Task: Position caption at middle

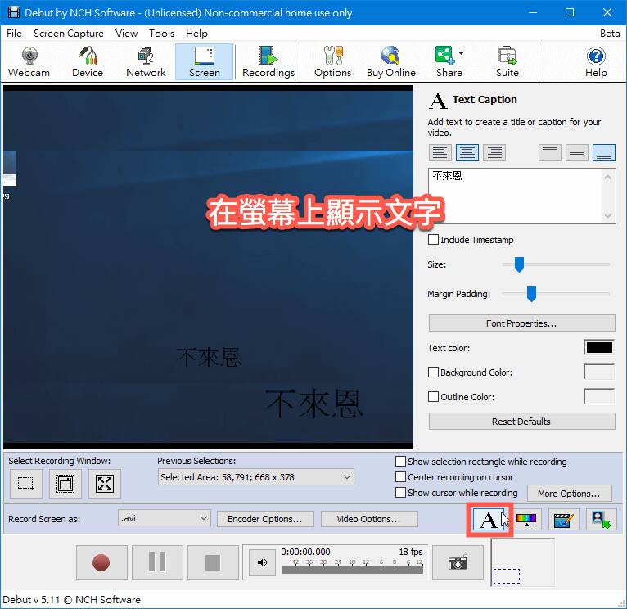Action: 577,153
